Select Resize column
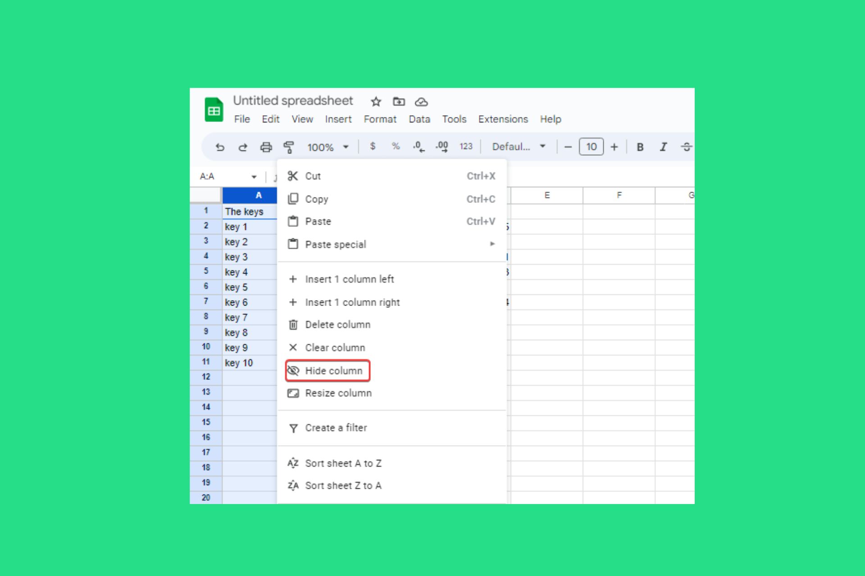The image size is (865, 576). pyautogui.click(x=392, y=393)
